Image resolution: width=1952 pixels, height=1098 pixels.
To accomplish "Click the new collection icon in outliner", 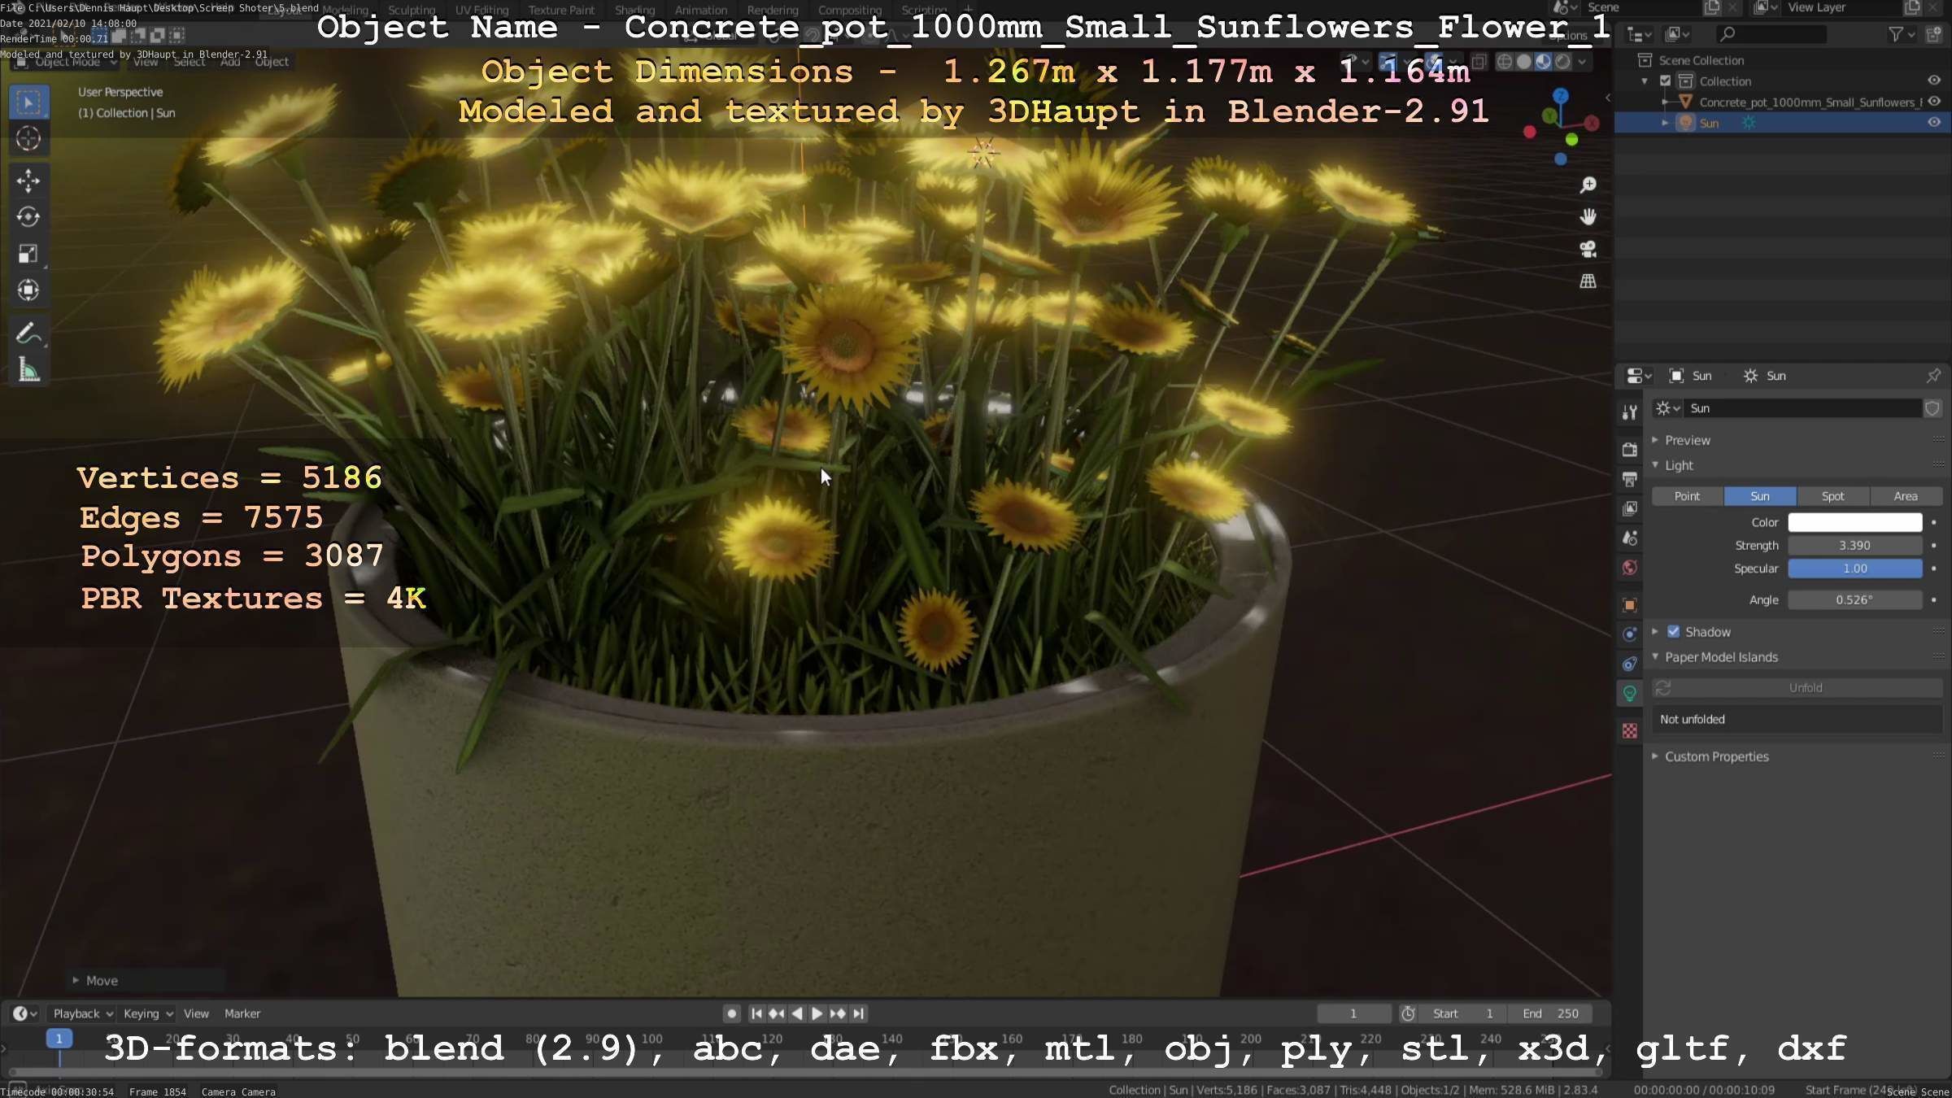I will pos(1933,34).
